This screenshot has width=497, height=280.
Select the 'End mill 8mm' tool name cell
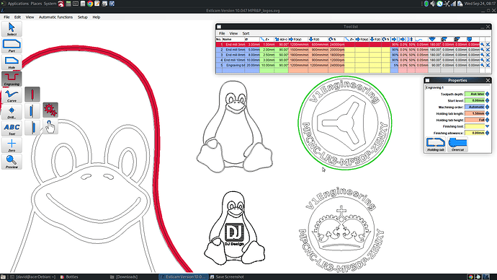point(233,55)
